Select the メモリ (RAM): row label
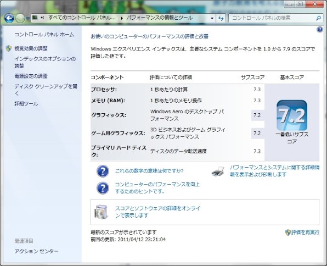 click(x=108, y=101)
